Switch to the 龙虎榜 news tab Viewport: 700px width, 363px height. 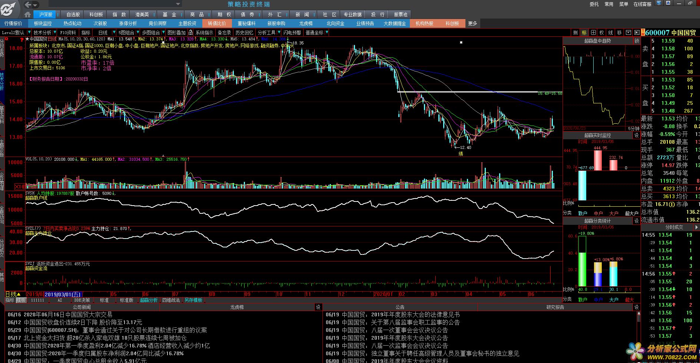coord(237,307)
